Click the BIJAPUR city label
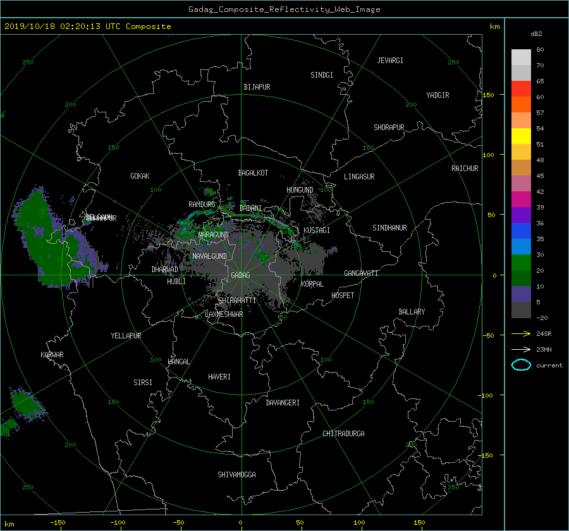The image size is (569, 531). click(x=257, y=87)
